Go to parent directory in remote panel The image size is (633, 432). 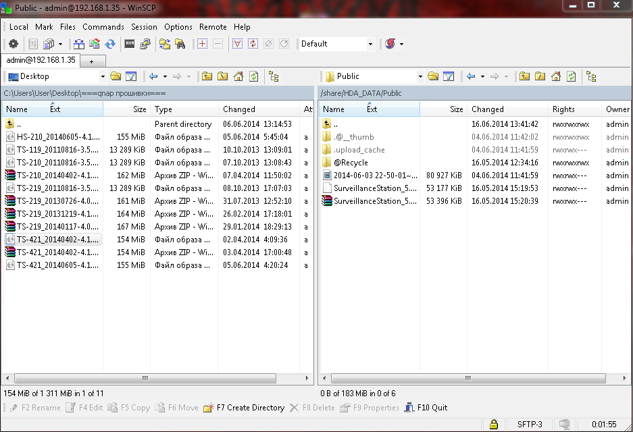(524, 76)
